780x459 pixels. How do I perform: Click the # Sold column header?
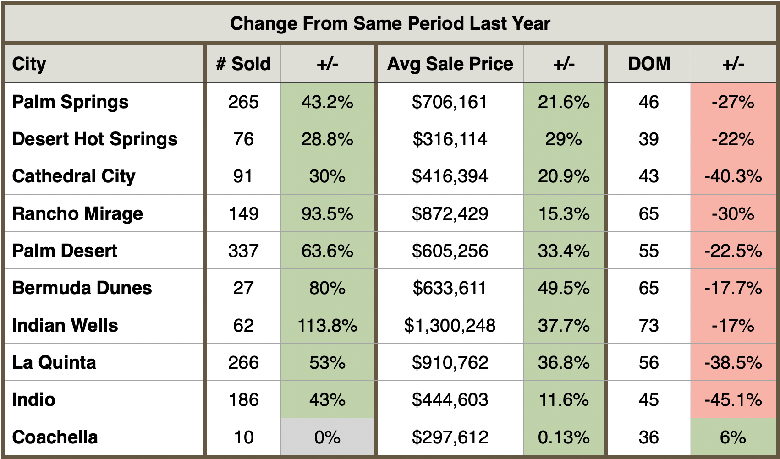point(243,64)
